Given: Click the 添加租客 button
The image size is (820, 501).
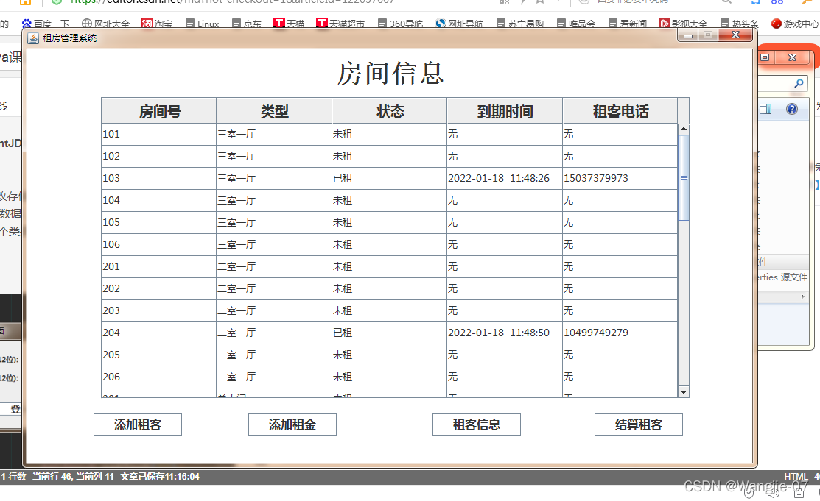Looking at the screenshot, I should [138, 424].
